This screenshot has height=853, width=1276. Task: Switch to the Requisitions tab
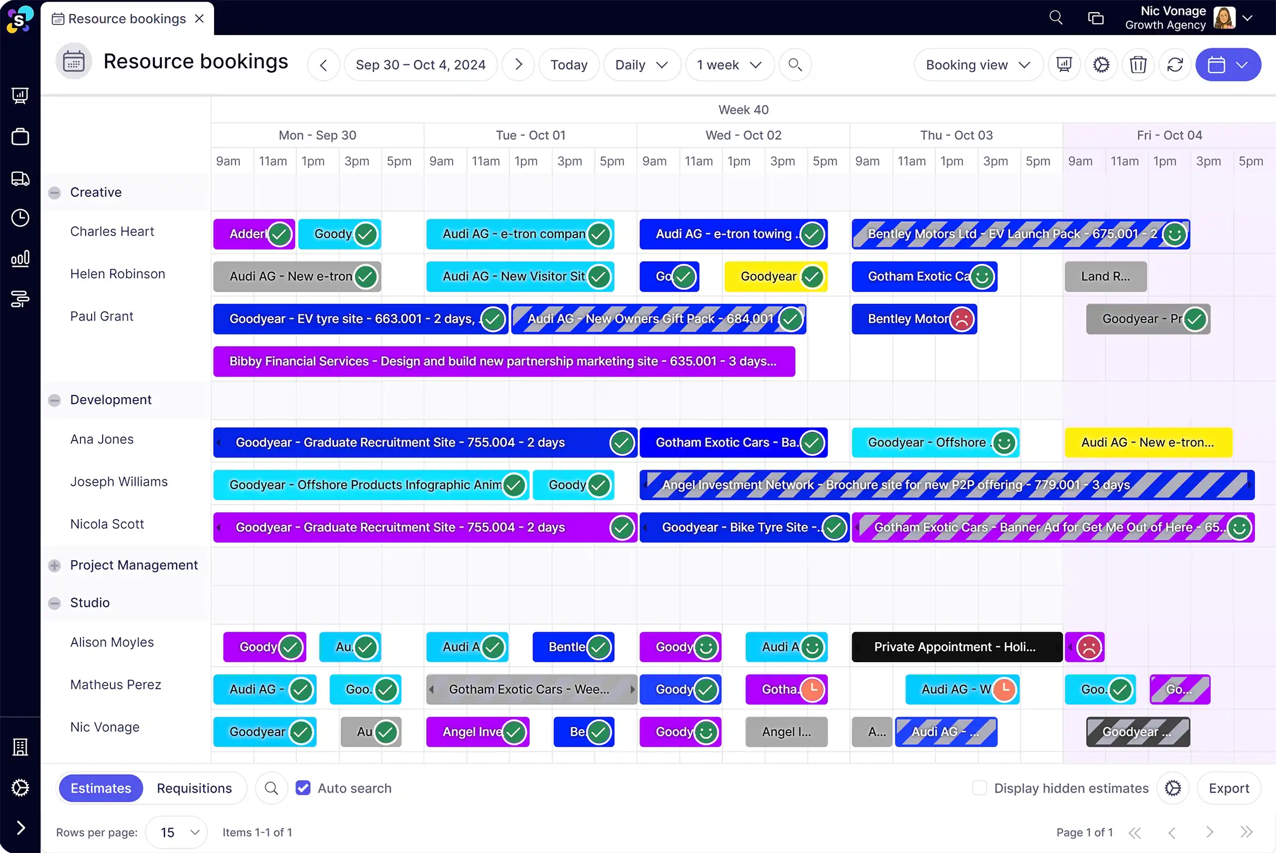pyautogui.click(x=194, y=788)
